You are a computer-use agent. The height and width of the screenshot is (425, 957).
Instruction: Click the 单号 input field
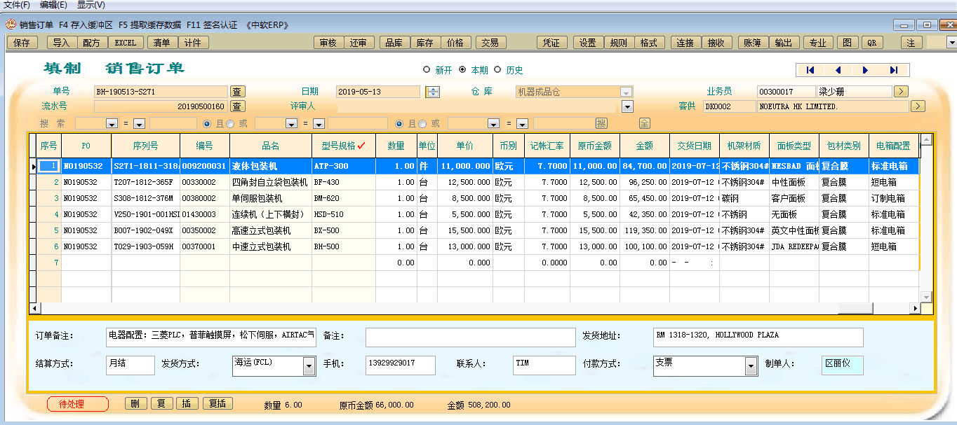[x=161, y=92]
